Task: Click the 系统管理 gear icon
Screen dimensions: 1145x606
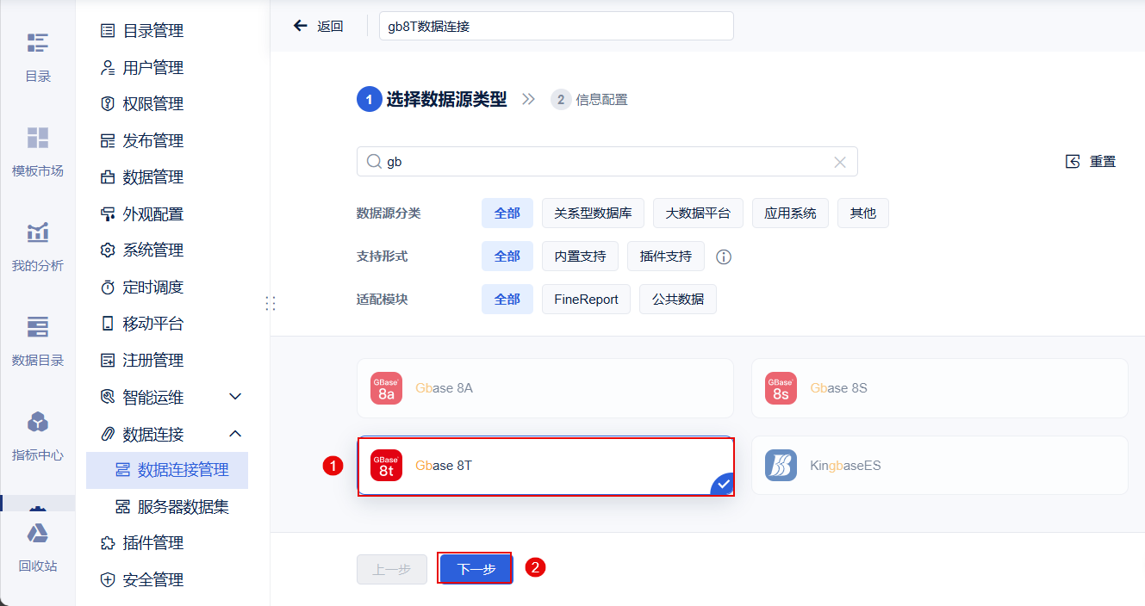Action: [108, 250]
